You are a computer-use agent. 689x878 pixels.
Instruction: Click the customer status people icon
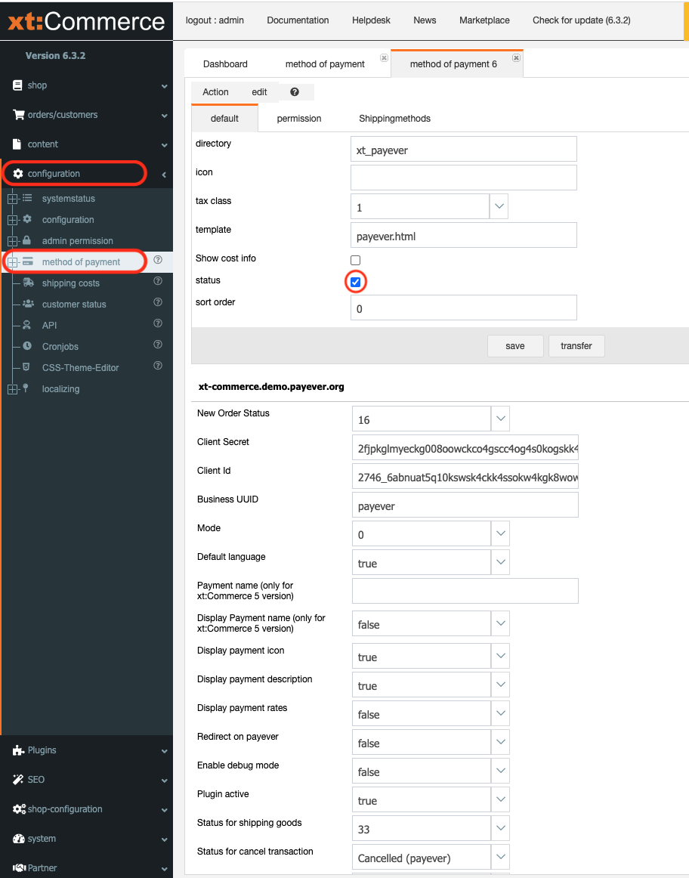[x=28, y=304]
